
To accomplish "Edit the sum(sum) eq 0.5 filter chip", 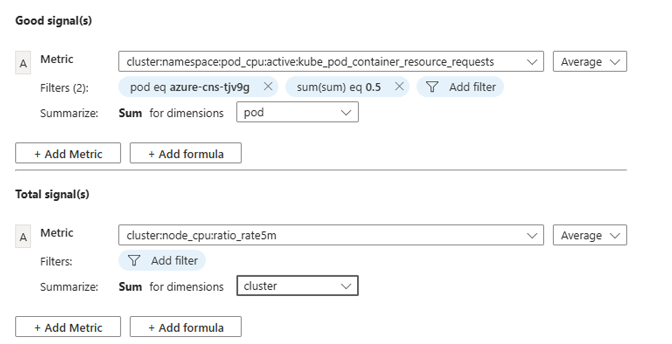I will (x=339, y=87).
